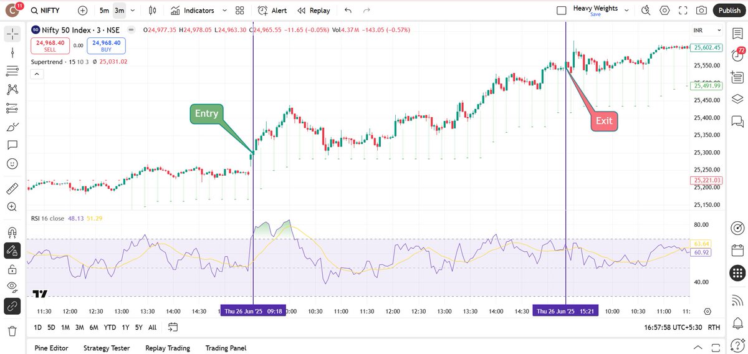Viewport: 748px width, 354px height.
Task: Open time axis settings gear icon
Action: [707, 311]
